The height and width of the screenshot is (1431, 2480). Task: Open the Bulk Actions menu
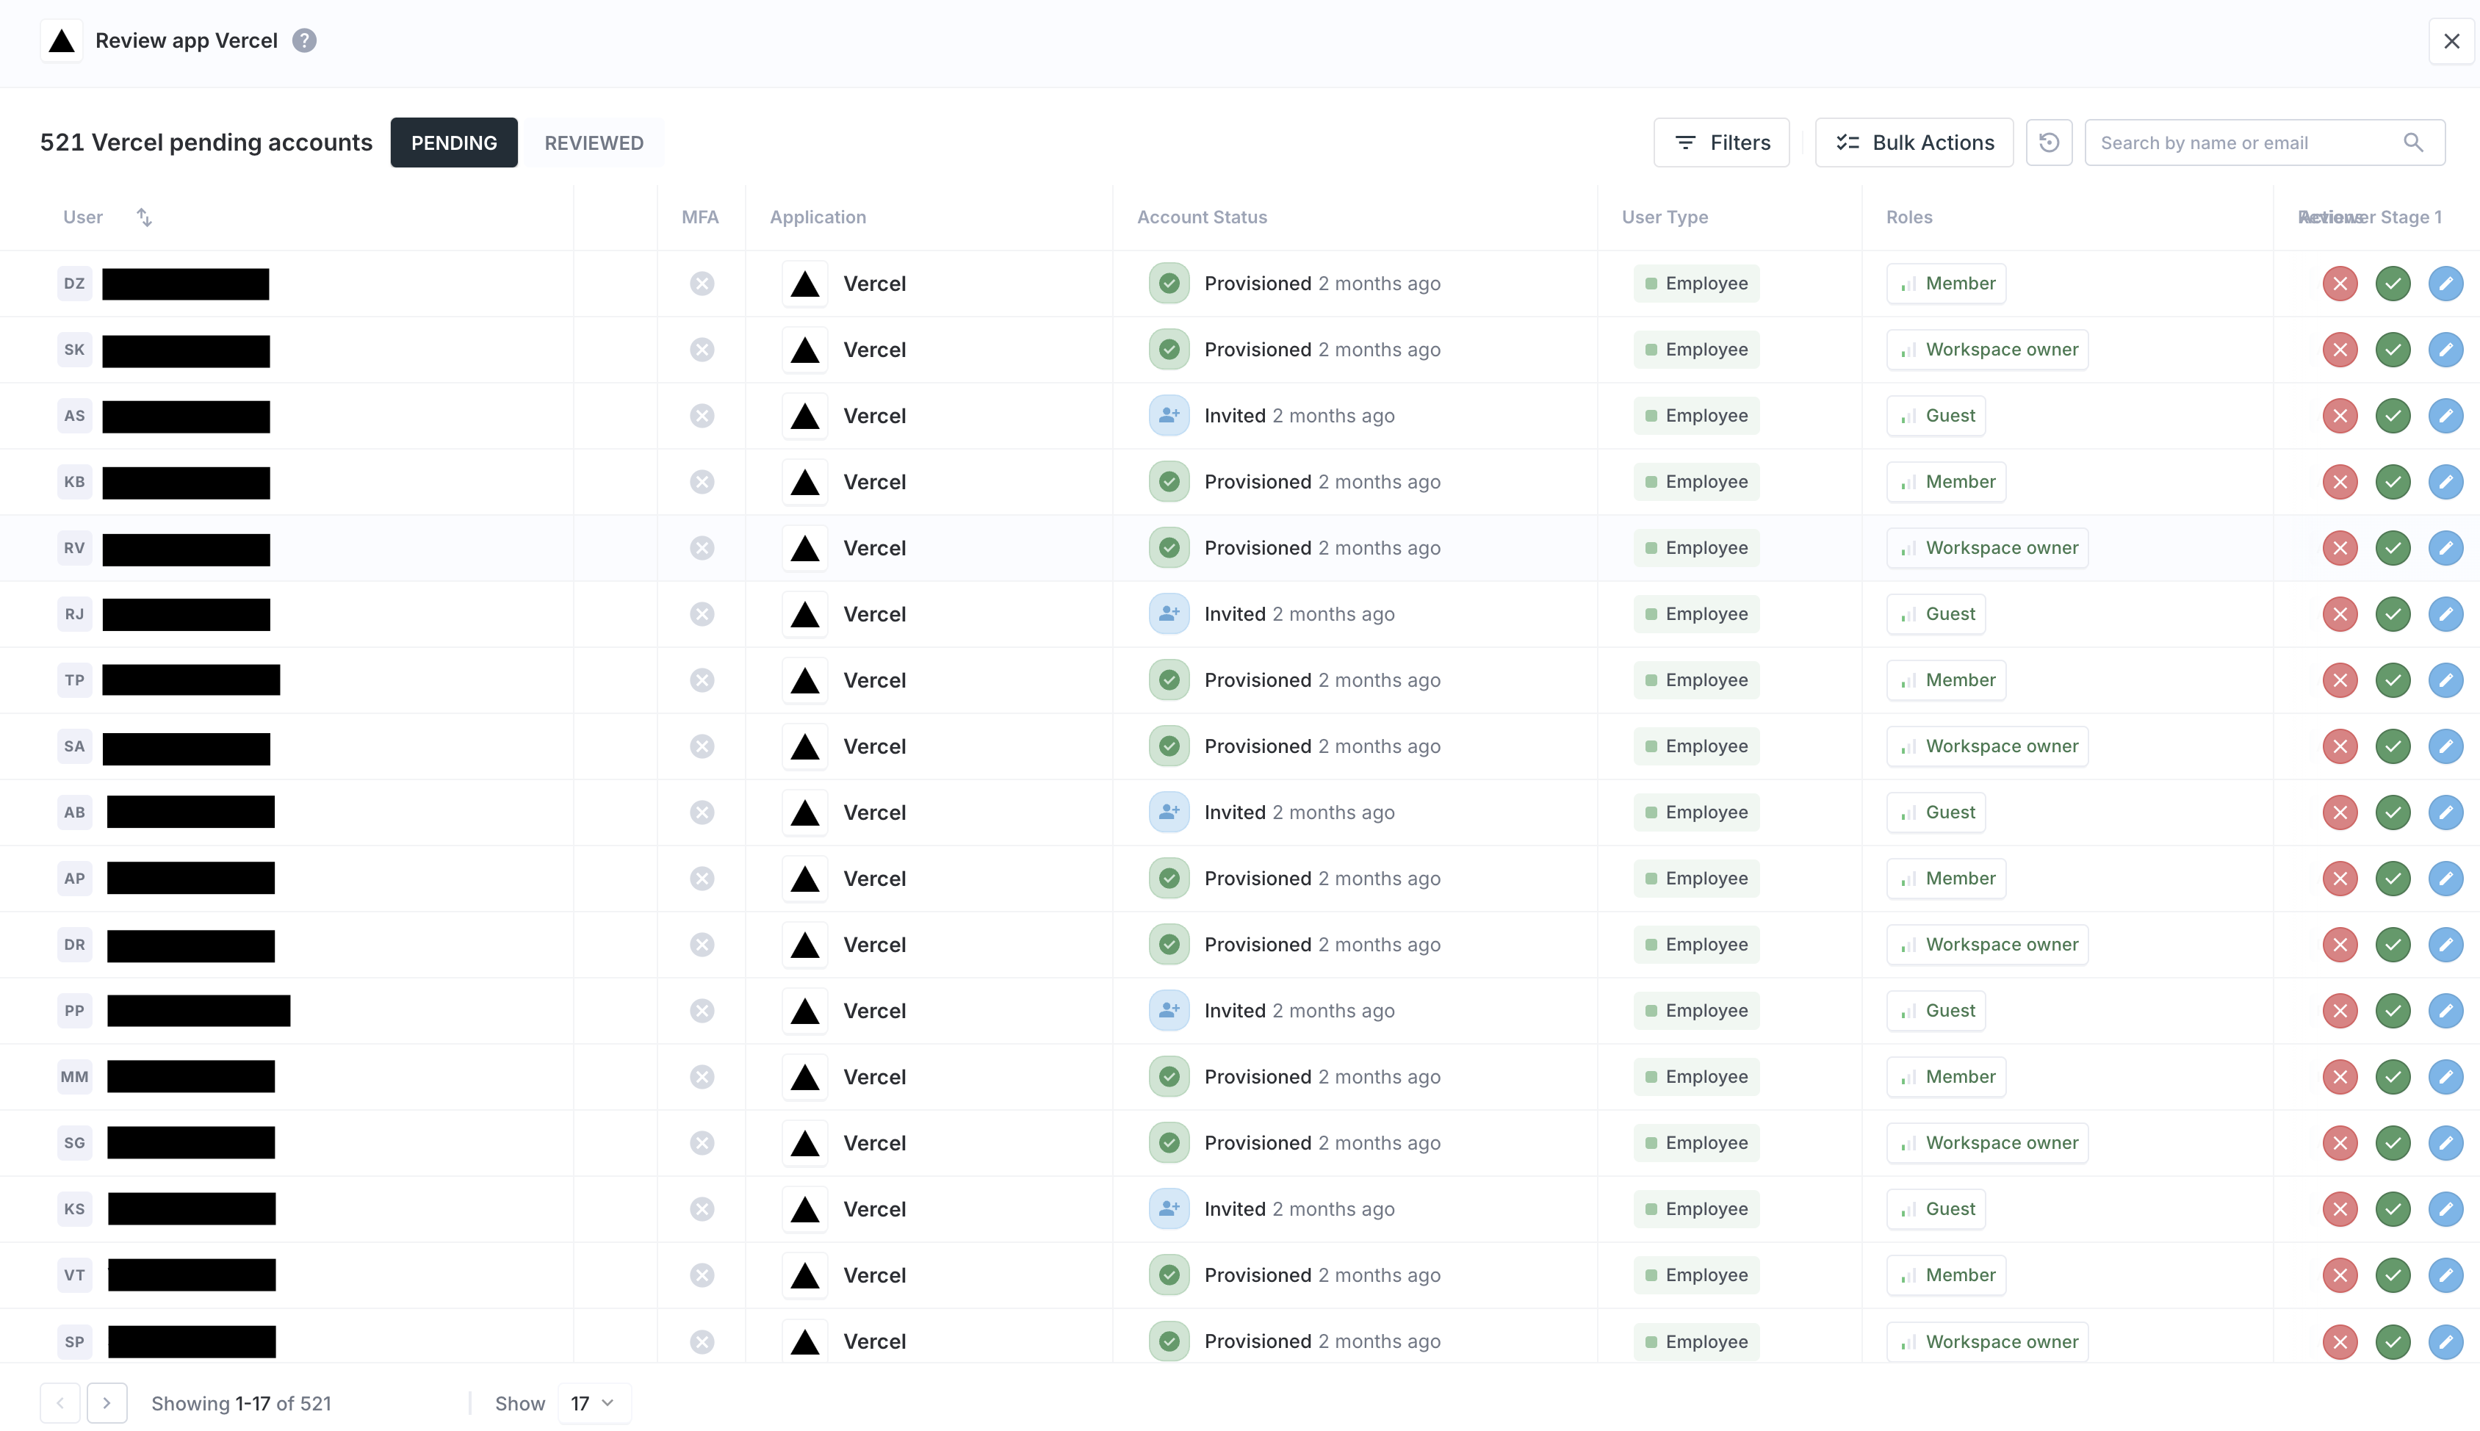pos(1914,143)
